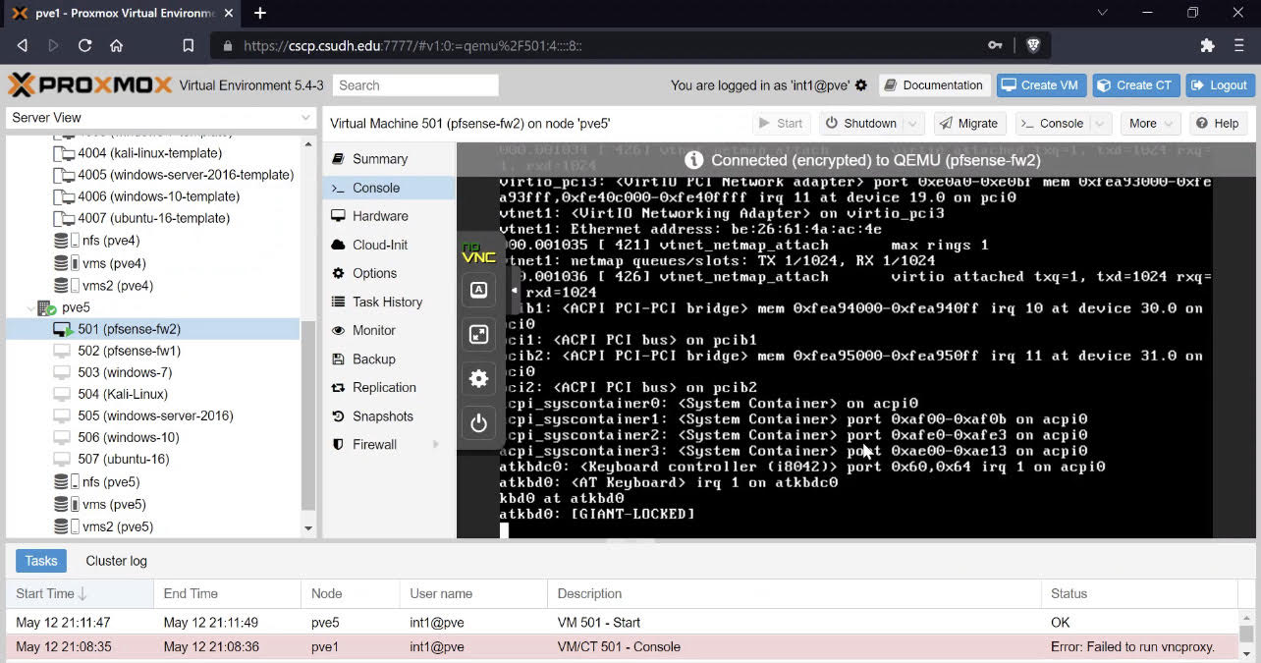
Task: Show Task History for VM
Action: pyautogui.click(x=389, y=302)
